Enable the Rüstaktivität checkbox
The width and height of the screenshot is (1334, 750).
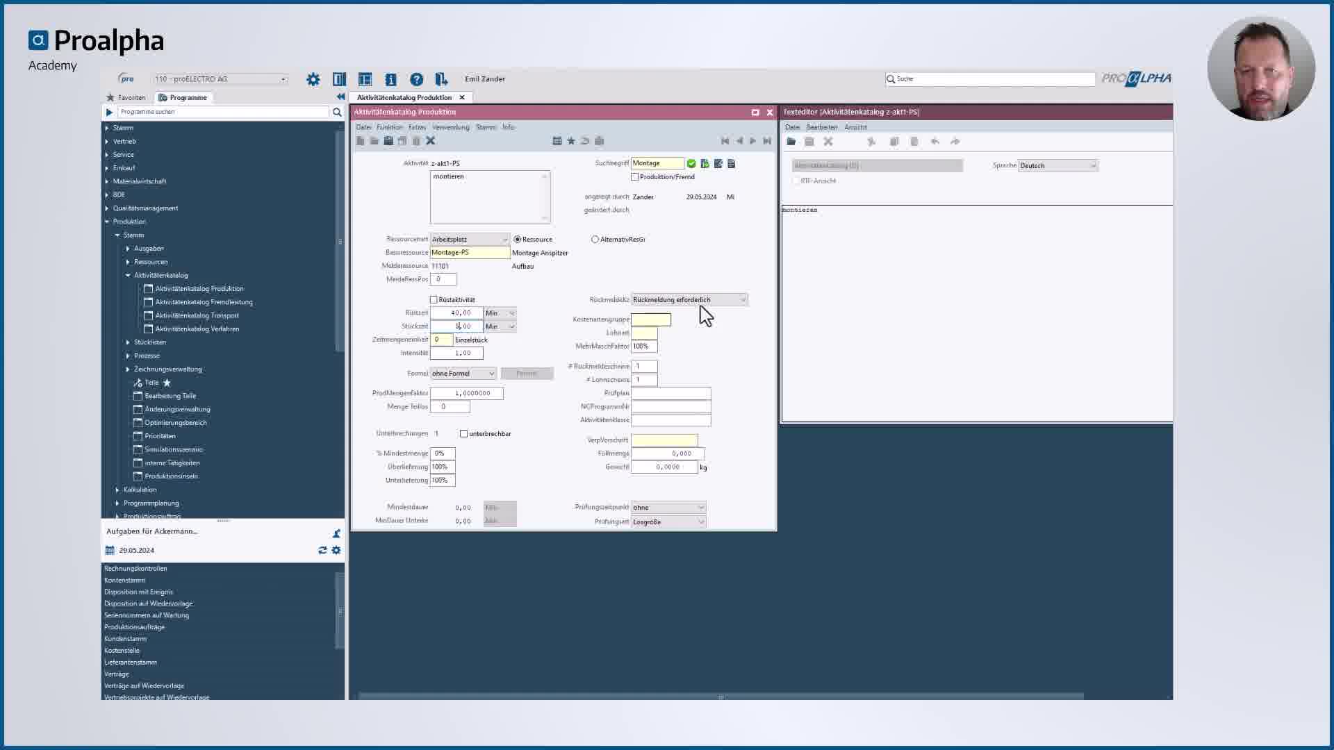[x=434, y=300]
